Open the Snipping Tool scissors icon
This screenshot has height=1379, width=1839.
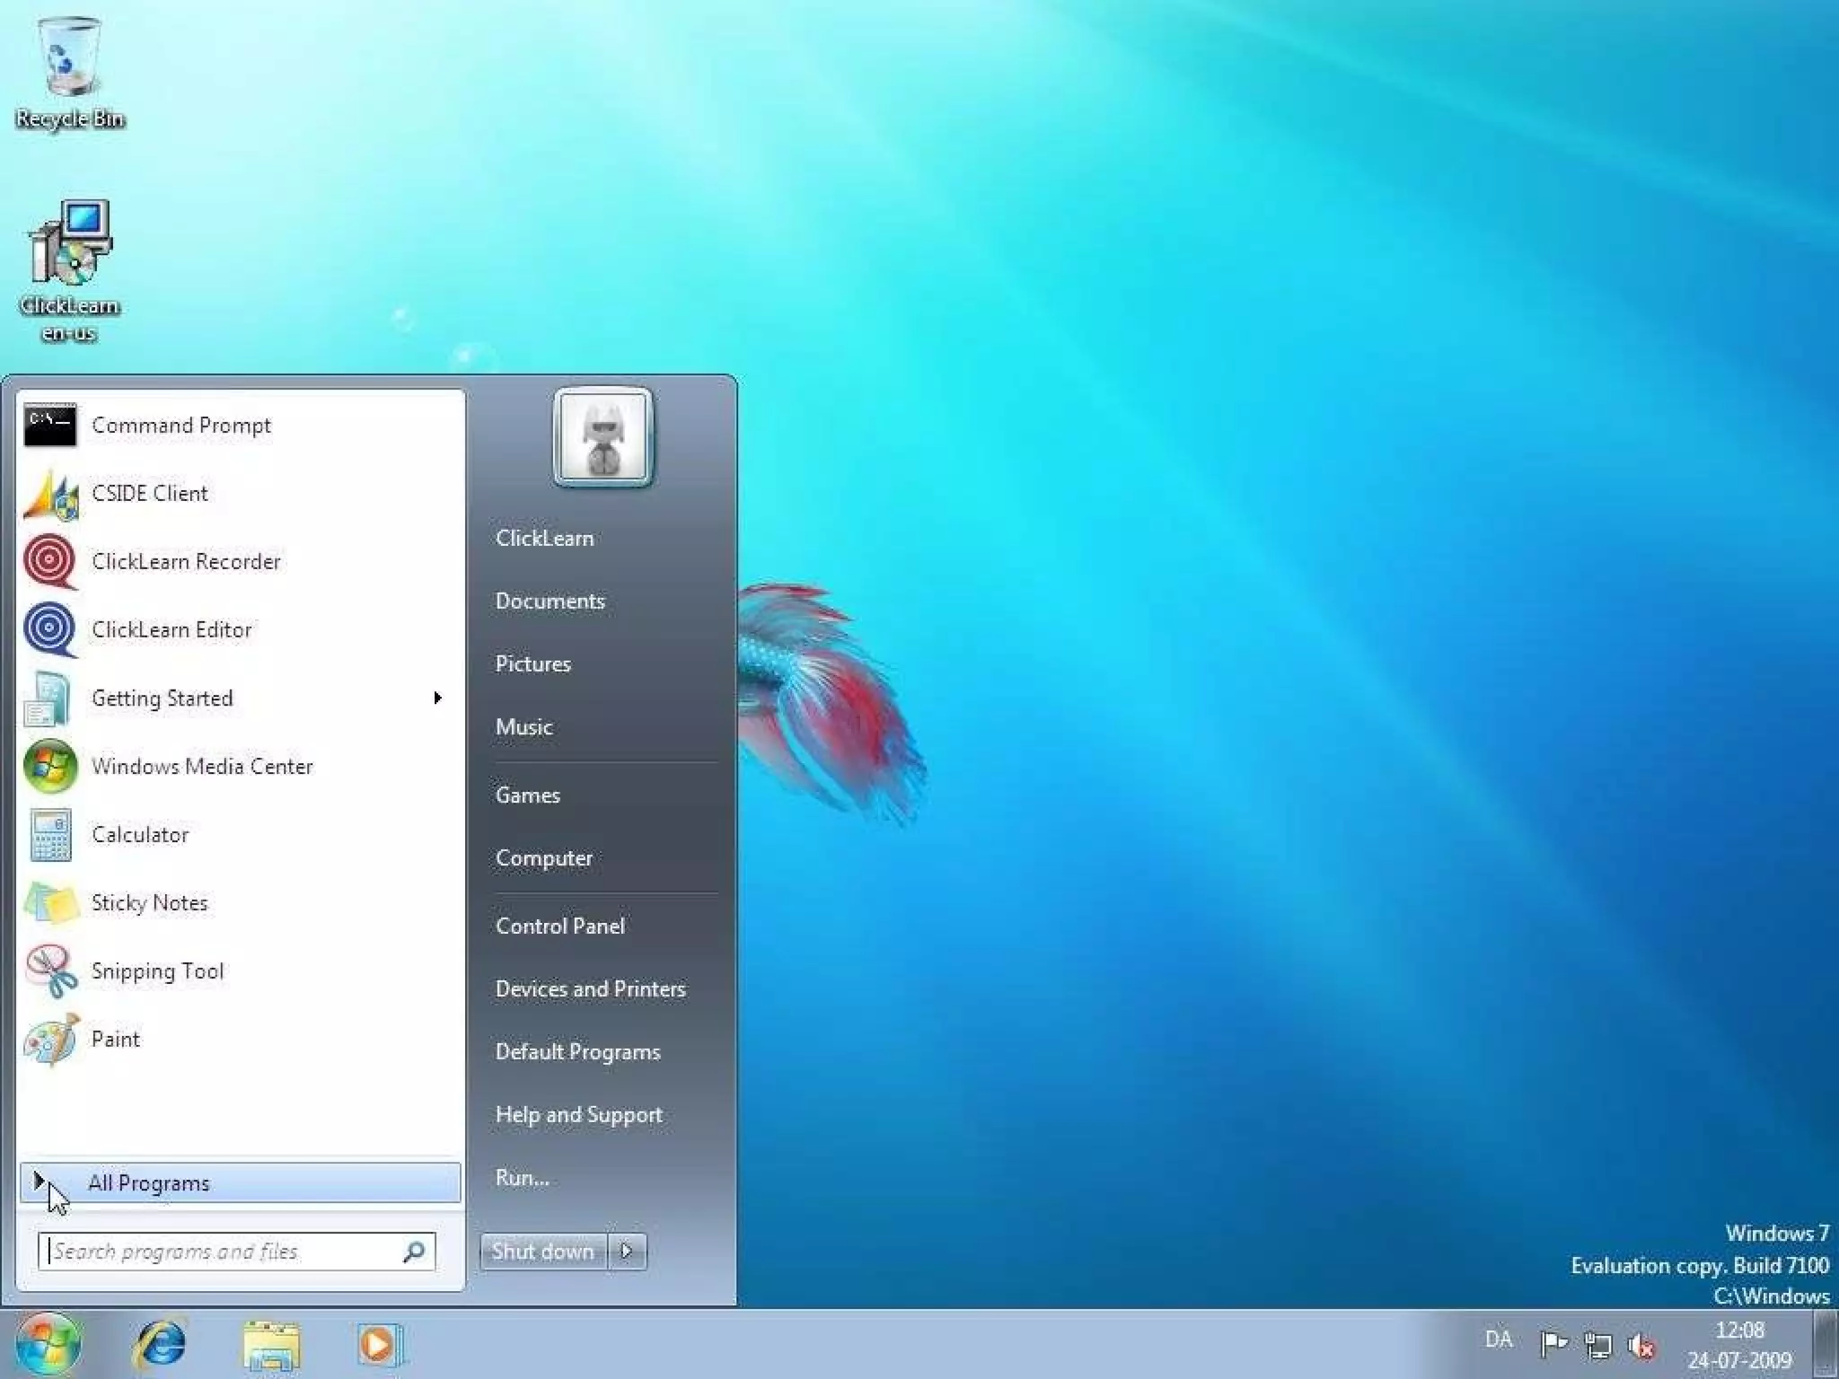click(50, 971)
